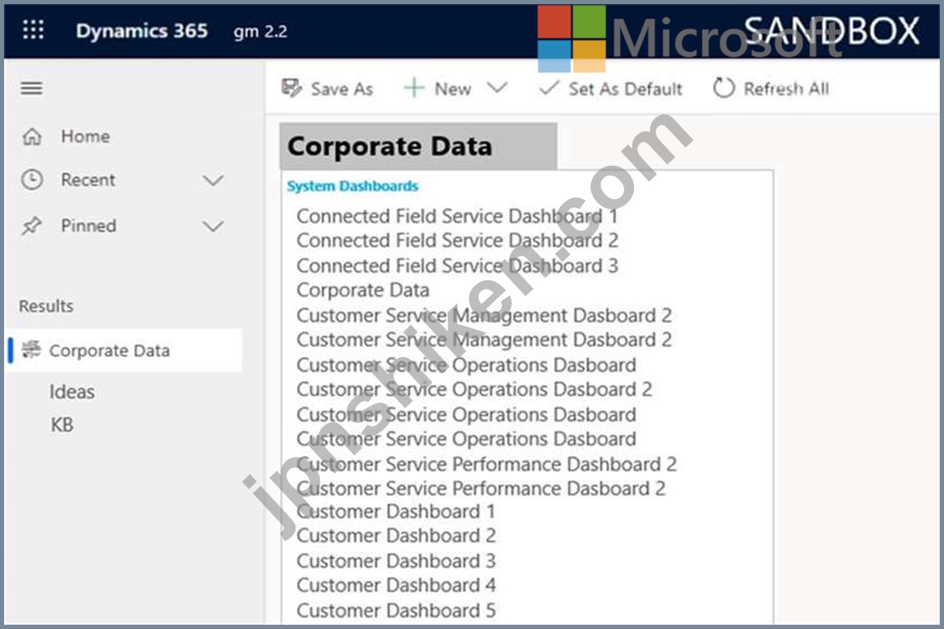Expand the Pinned chevron in sidebar
This screenshot has width=944, height=629.
point(213,227)
